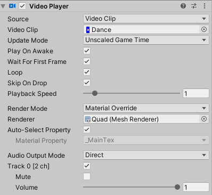Change the Render Mode dropdown
Viewport: 212px width, 195px height.
[146, 108]
